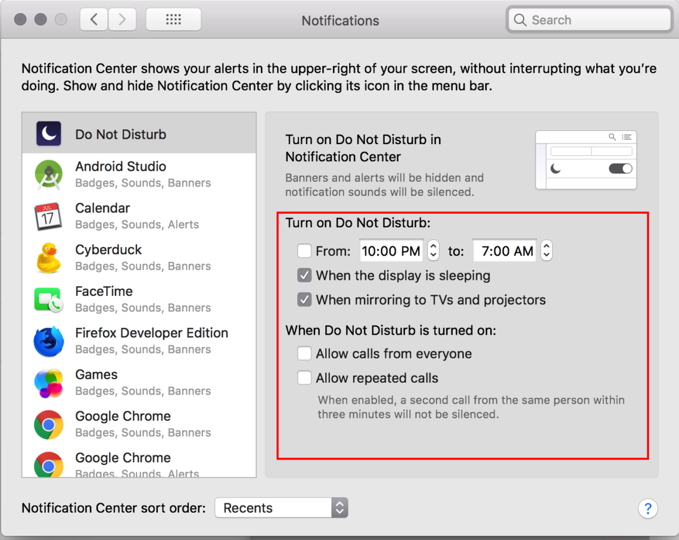Click the magnifier icon in the search field
The height and width of the screenshot is (540, 679).
point(520,20)
